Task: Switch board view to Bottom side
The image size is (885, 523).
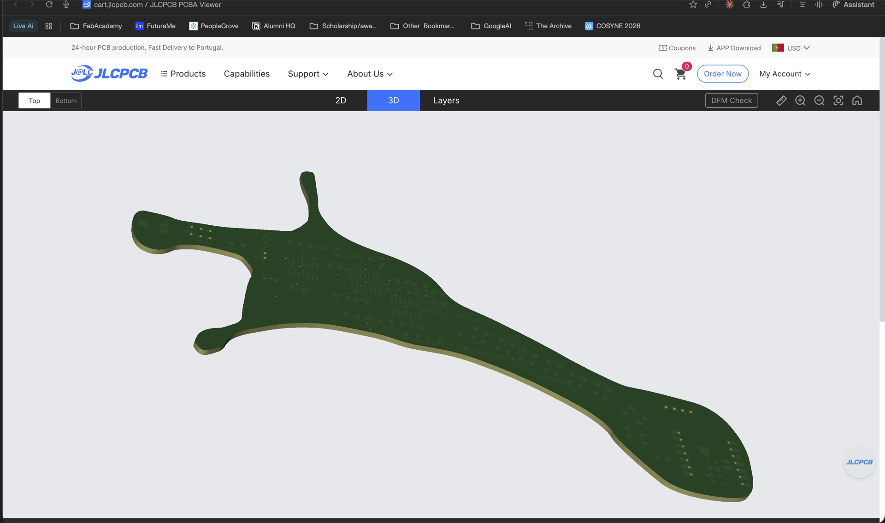Action: [x=66, y=100]
